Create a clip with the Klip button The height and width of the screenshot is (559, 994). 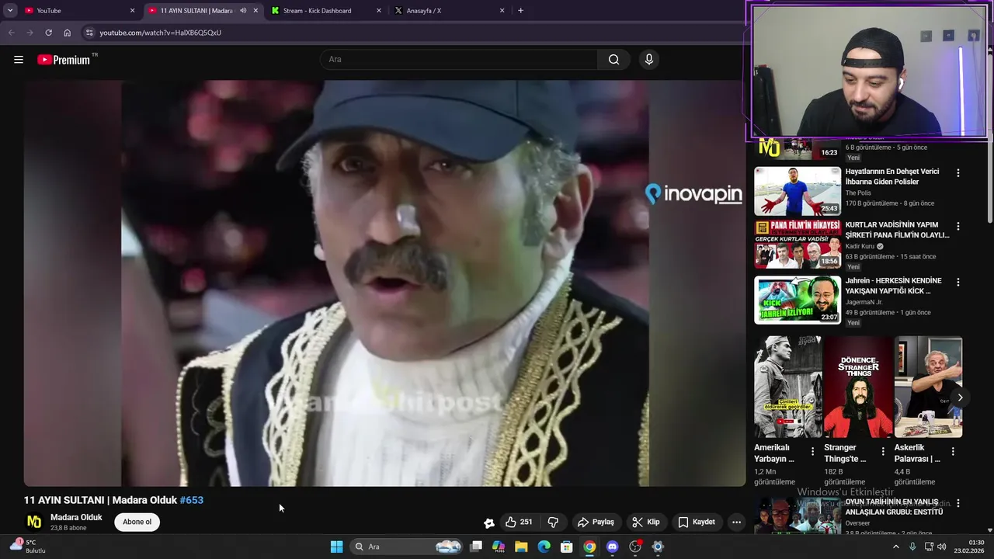pos(645,523)
